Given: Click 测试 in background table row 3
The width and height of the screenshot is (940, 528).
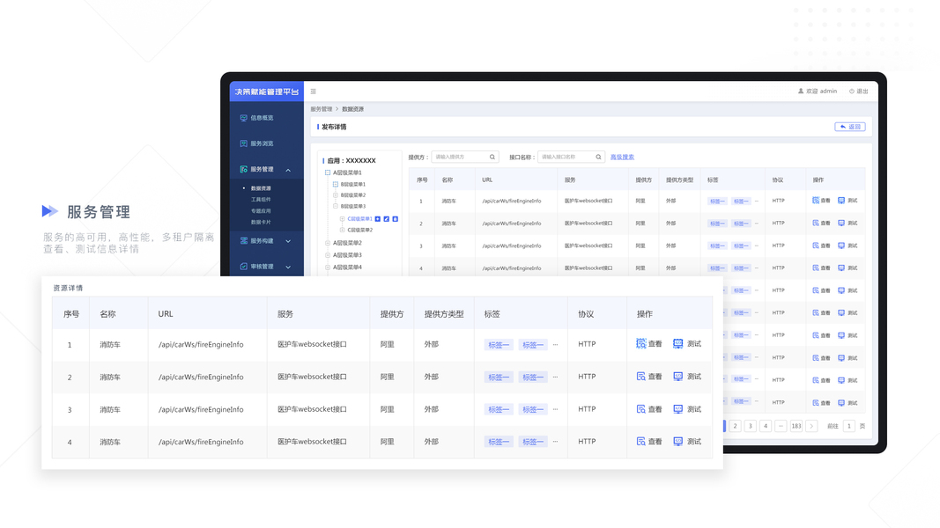Looking at the screenshot, I should click(847, 246).
